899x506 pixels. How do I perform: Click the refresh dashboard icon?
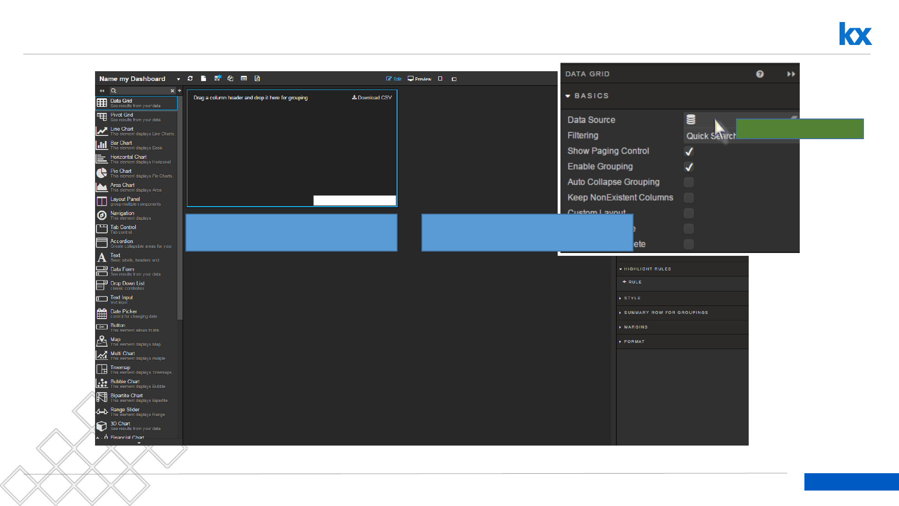(190, 79)
